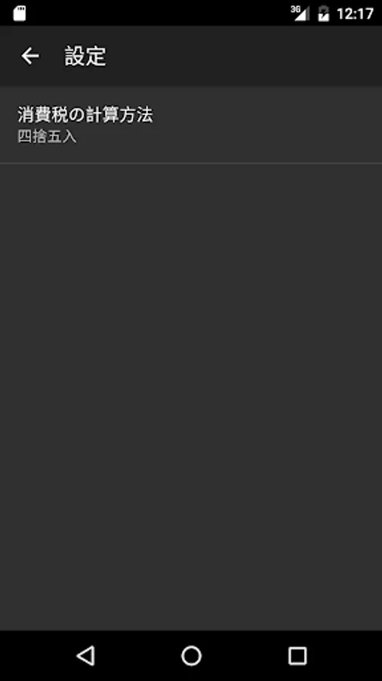382x681 pixels.
Task: Open the 消費税の計算方法 setting
Action: 191,125
